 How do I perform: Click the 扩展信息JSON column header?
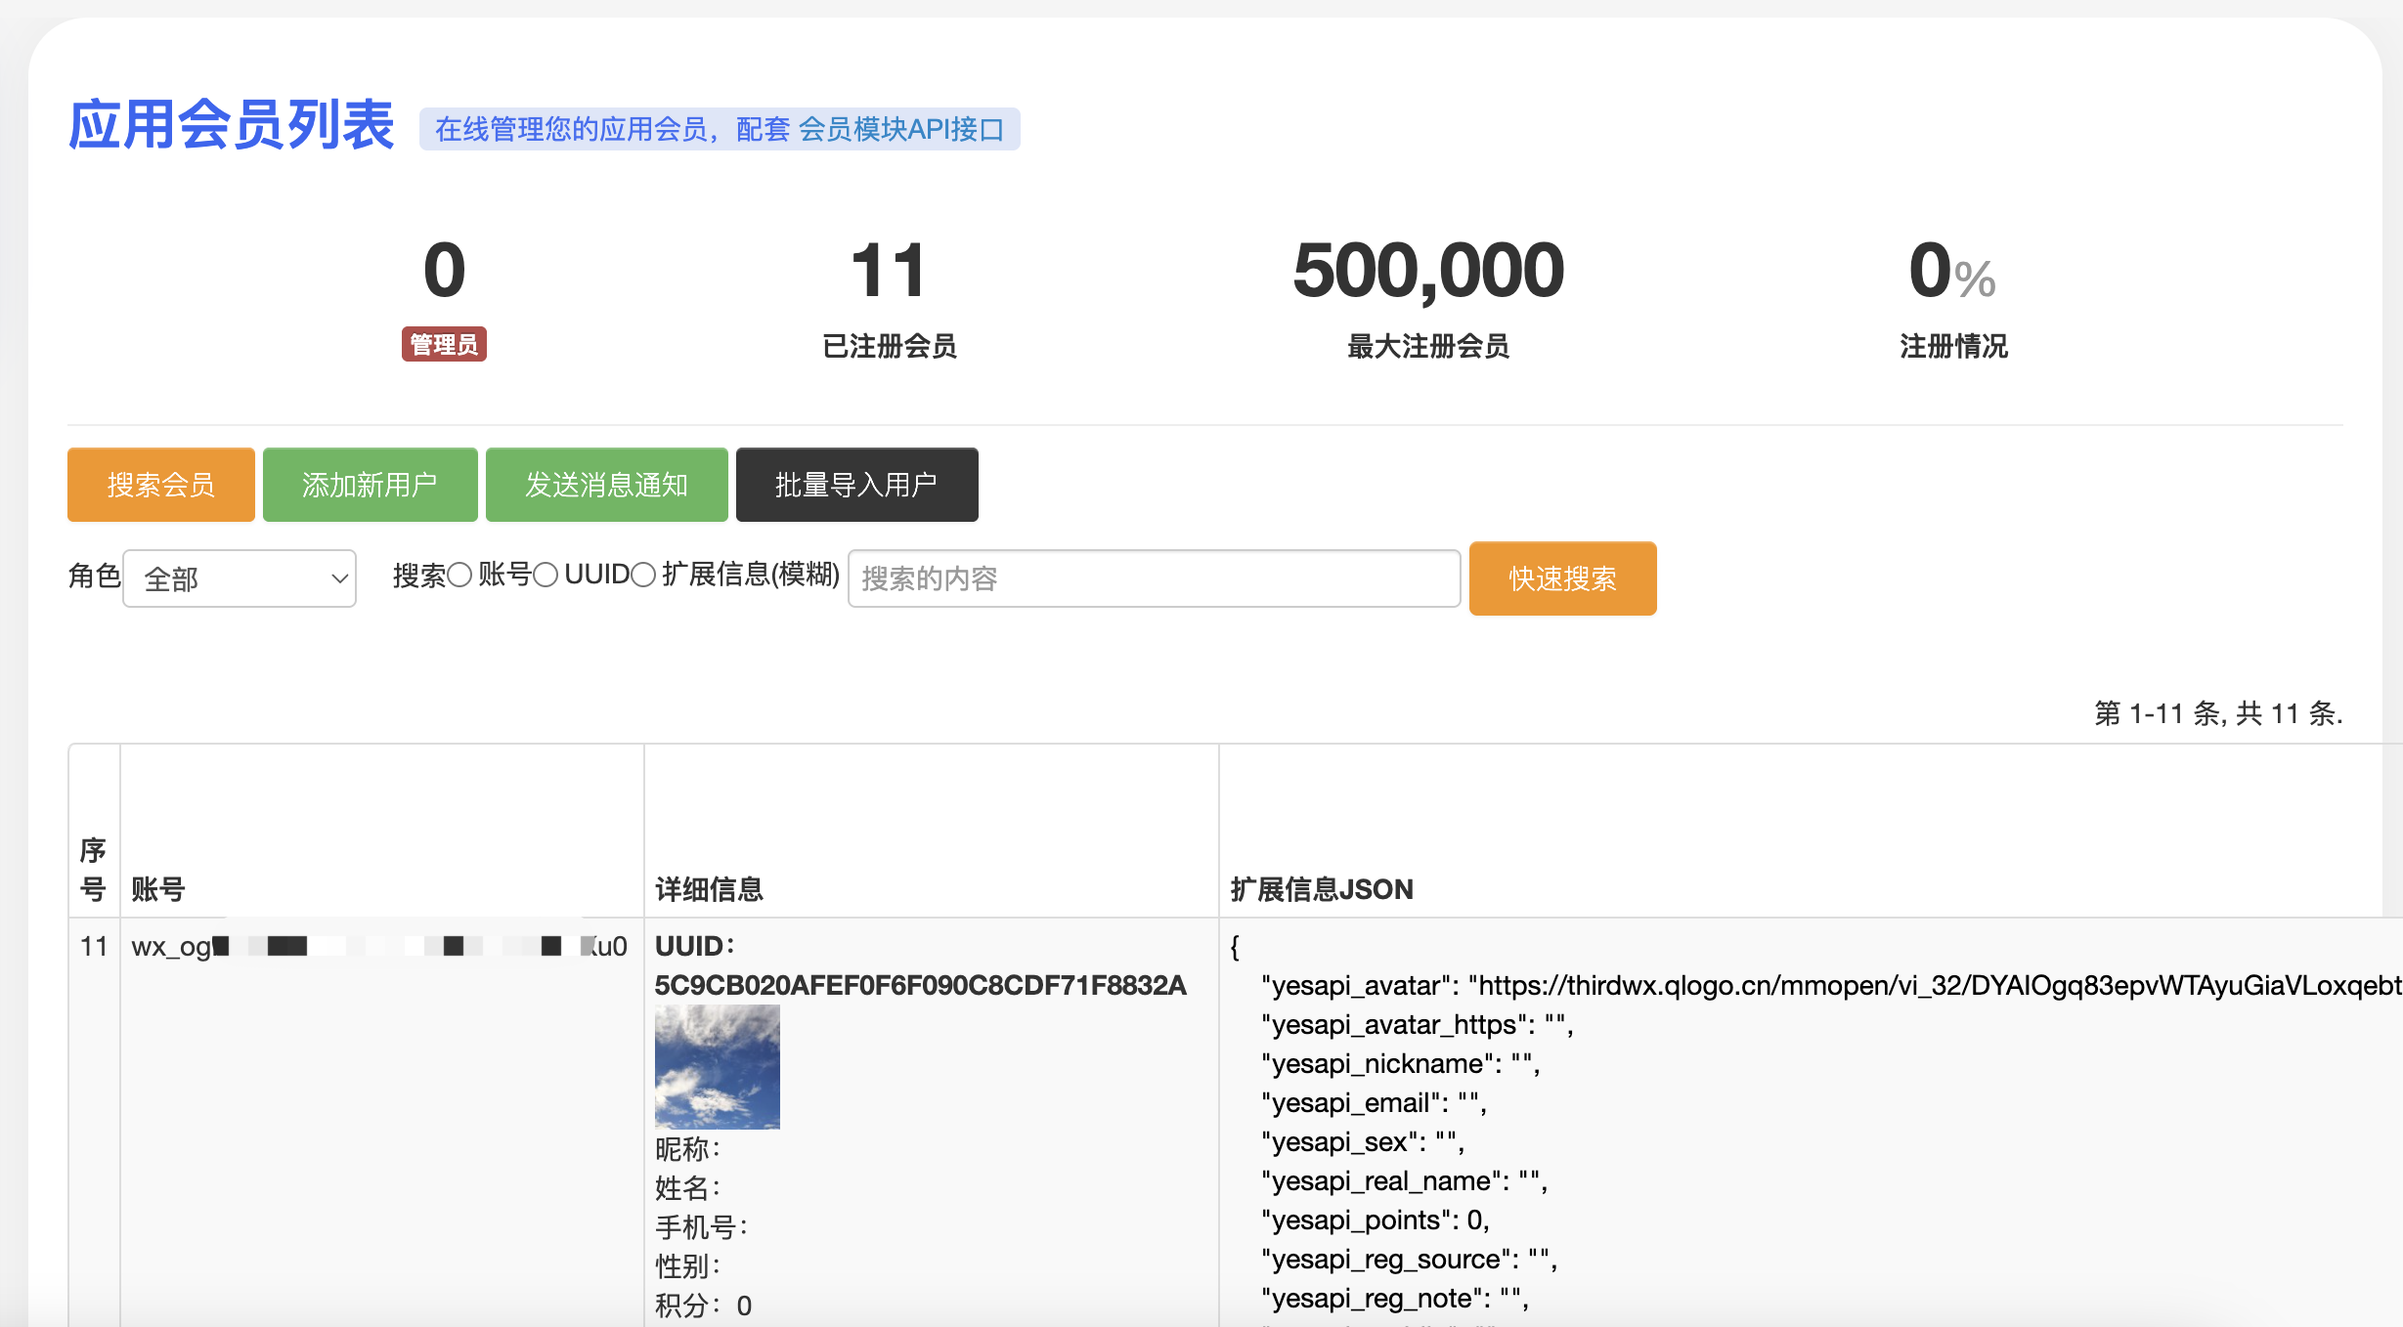click(x=1321, y=889)
